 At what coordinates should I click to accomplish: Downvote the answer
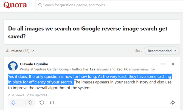coord(30,103)
